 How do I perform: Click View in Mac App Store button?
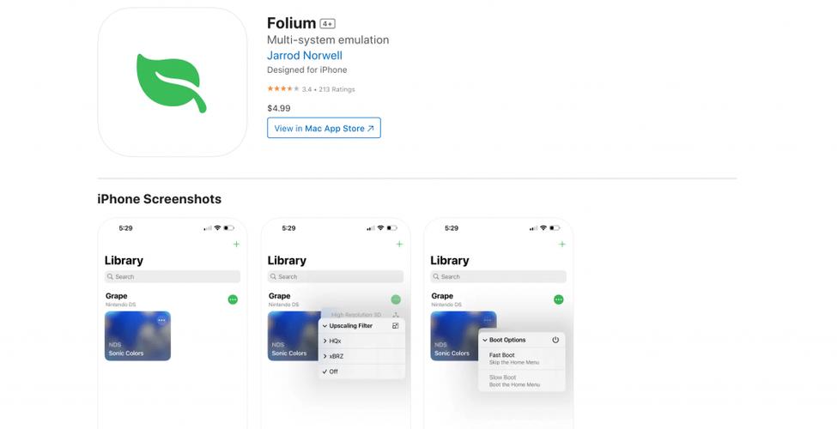tap(324, 128)
